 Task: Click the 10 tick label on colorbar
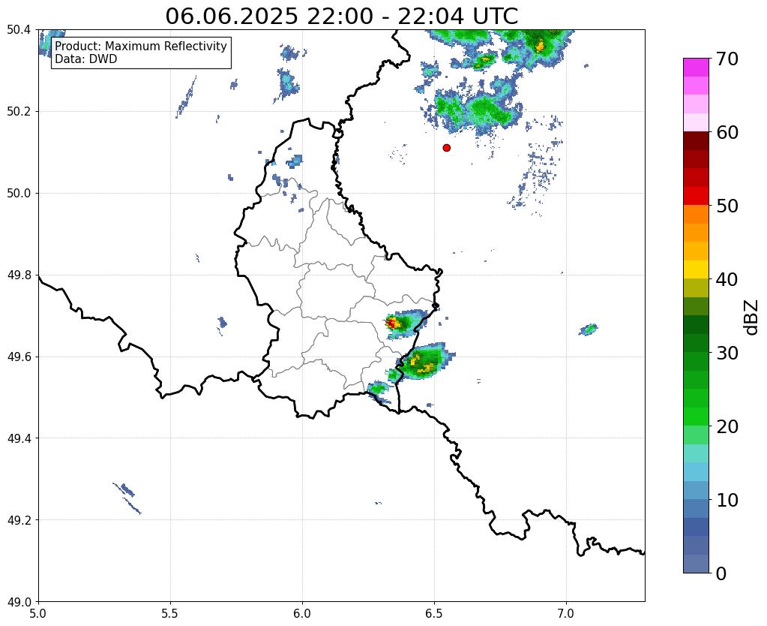[x=727, y=500]
